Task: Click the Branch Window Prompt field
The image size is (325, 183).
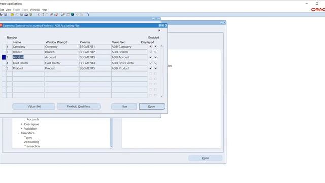Action: tap(62, 52)
